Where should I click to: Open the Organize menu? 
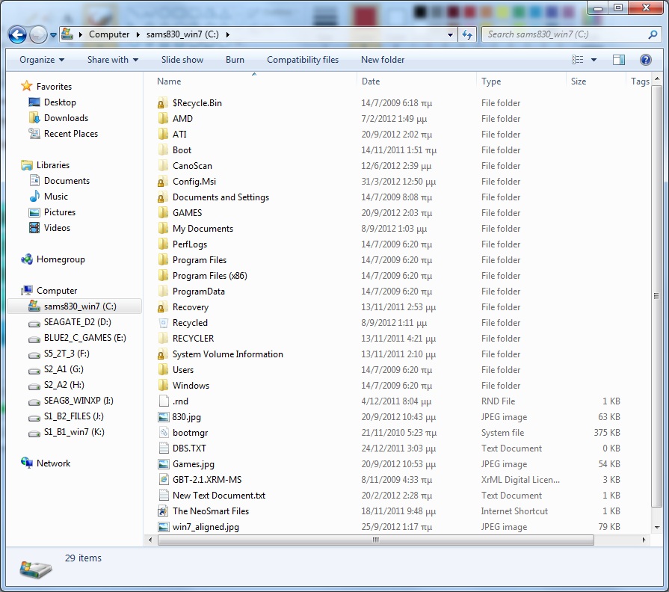tap(42, 60)
